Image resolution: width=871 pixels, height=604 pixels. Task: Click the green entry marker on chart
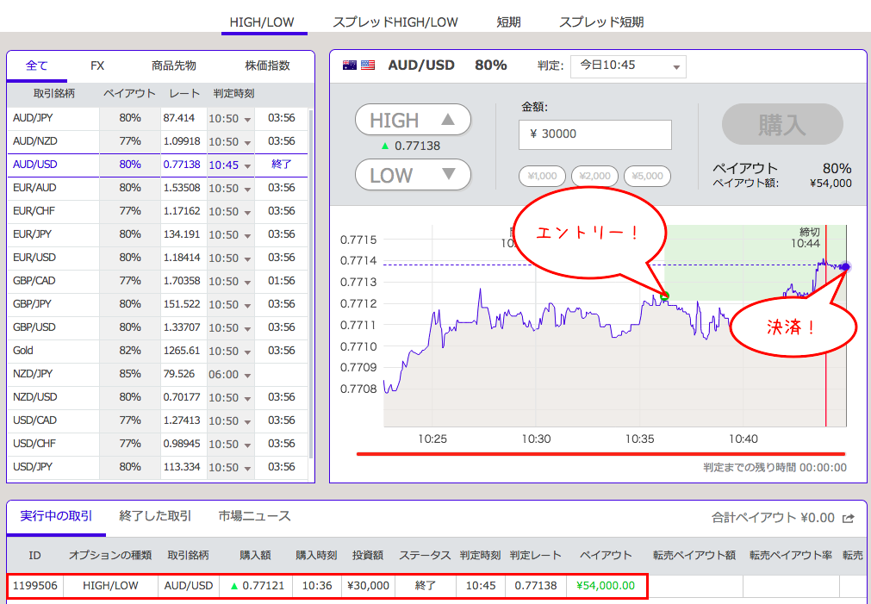pos(664,296)
